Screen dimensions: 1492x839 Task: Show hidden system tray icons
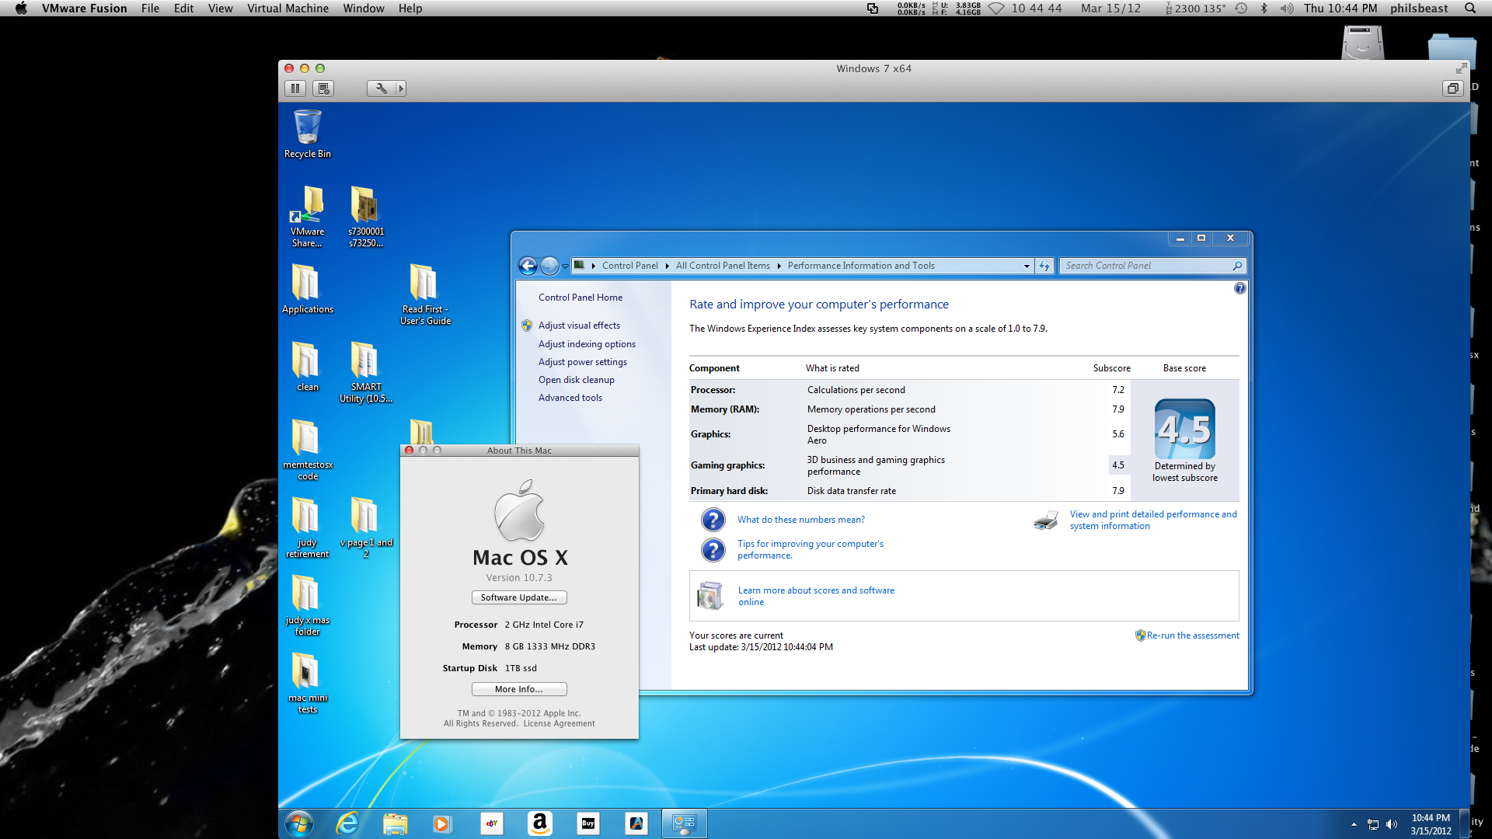click(x=1354, y=824)
